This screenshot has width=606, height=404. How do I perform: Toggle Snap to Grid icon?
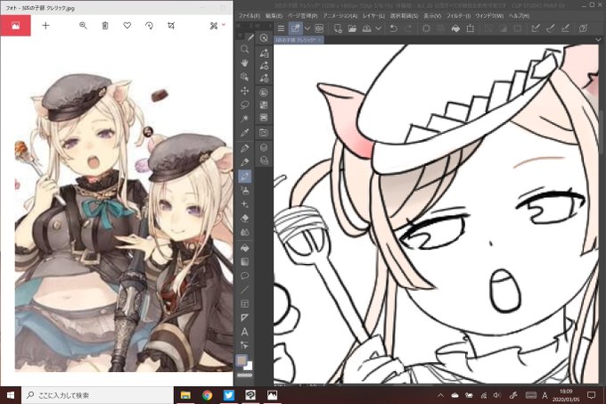pyautogui.click(x=565, y=29)
